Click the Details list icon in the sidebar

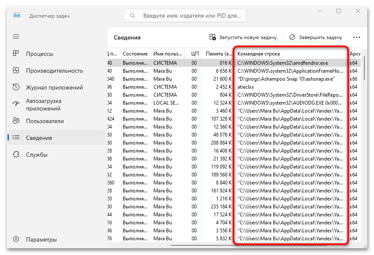(16, 137)
